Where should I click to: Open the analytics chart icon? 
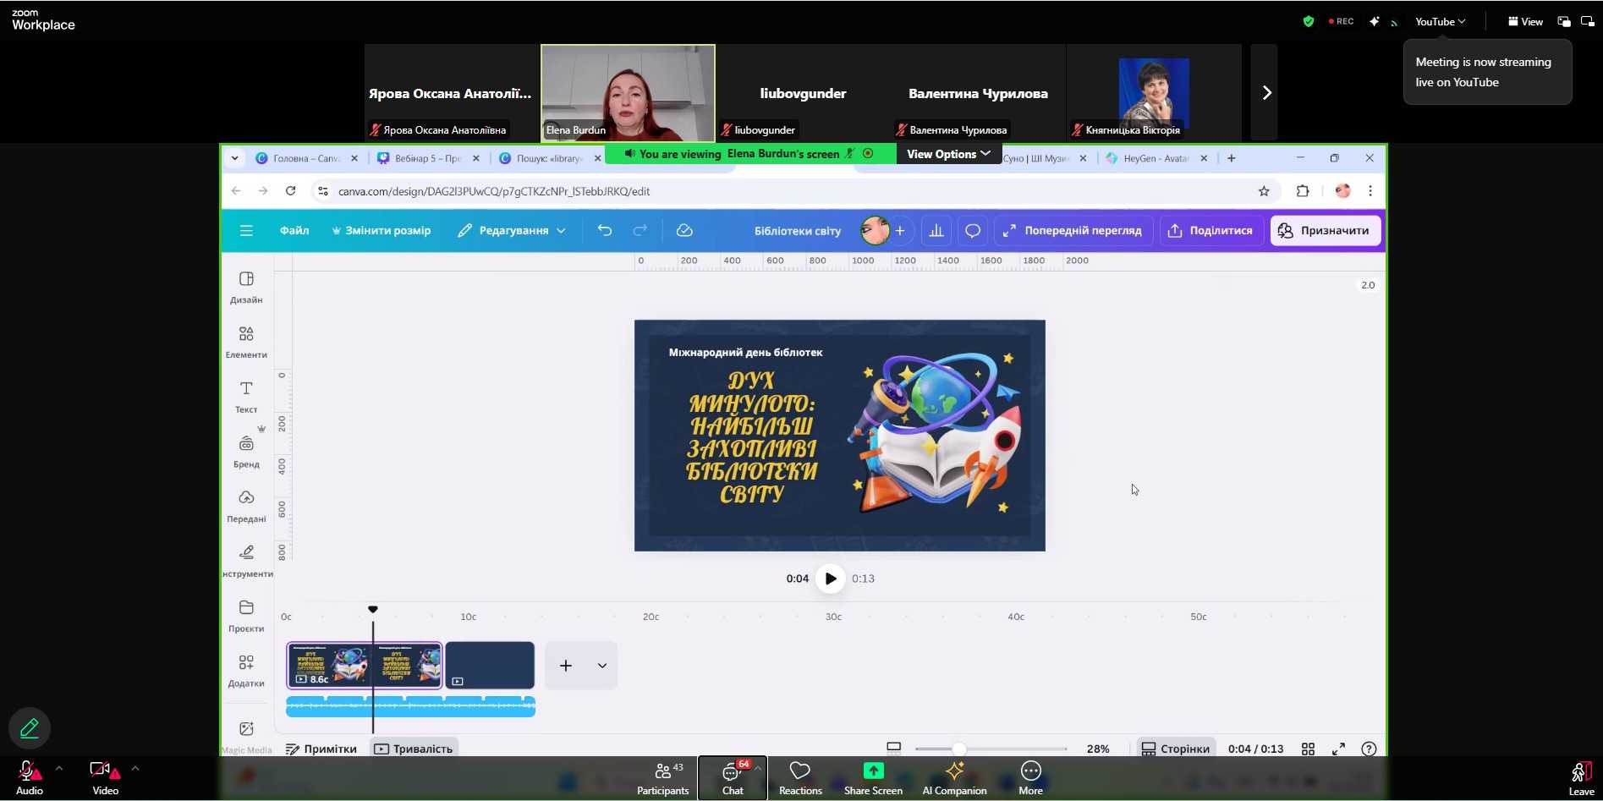tap(936, 230)
